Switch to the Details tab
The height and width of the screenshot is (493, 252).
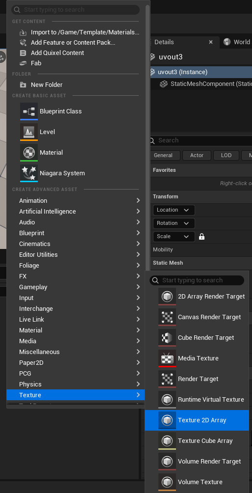pyautogui.click(x=164, y=42)
